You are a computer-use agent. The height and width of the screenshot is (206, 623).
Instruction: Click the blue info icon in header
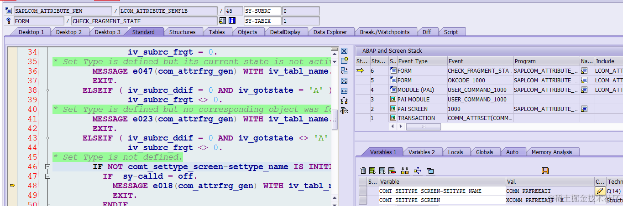click(232, 21)
